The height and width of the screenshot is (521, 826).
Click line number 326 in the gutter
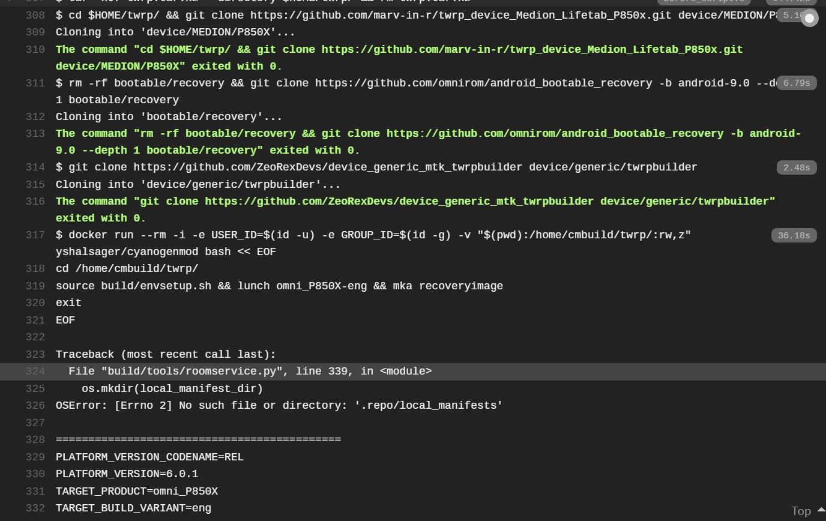(x=35, y=406)
